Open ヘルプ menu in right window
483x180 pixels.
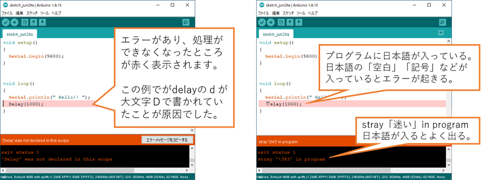click(313, 13)
